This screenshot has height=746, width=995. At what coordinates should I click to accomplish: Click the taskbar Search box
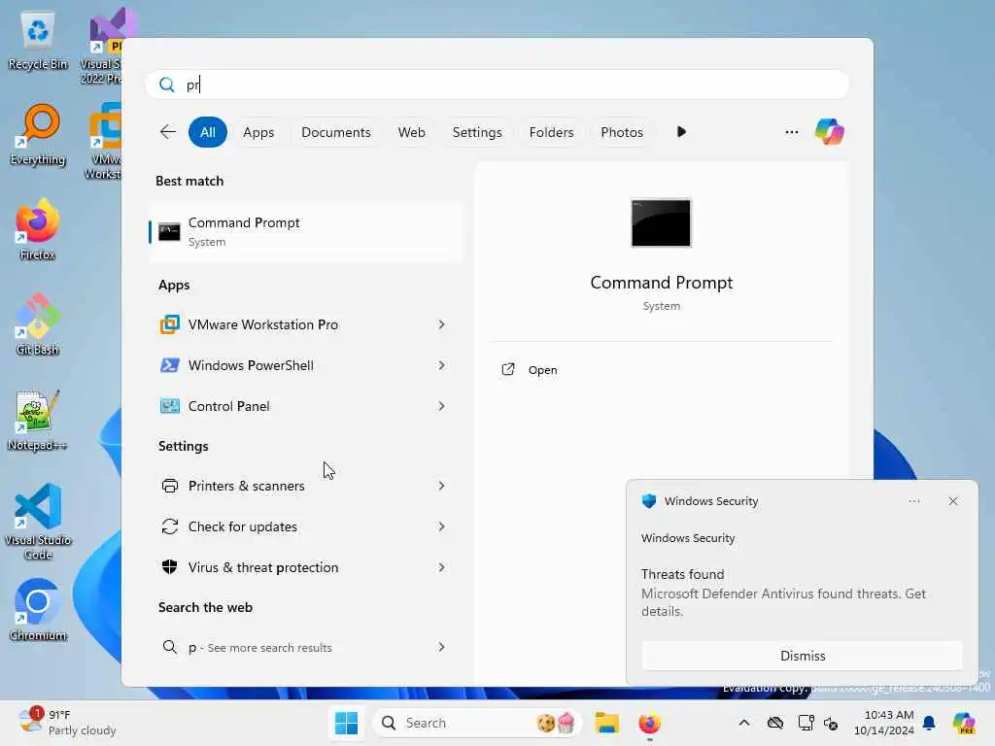477,723
